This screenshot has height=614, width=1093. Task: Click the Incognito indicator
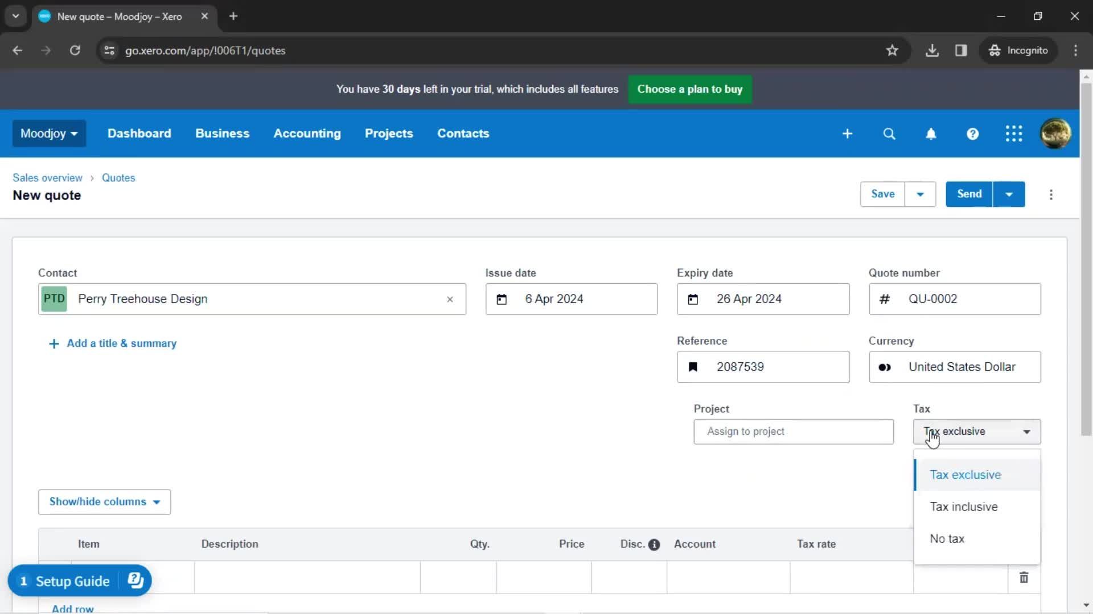pyautogui.click(x=1019, y=51)
